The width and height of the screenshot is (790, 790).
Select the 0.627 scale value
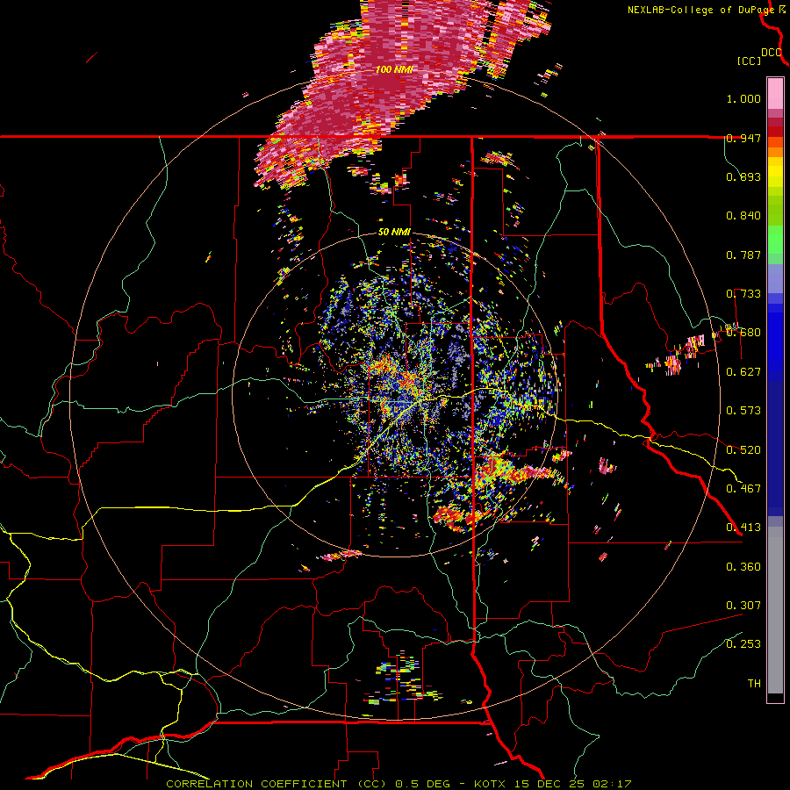click(x=743, y=372)
